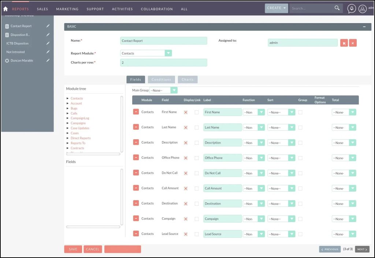Click the assigned user select arrow button

tap(344, 43)
